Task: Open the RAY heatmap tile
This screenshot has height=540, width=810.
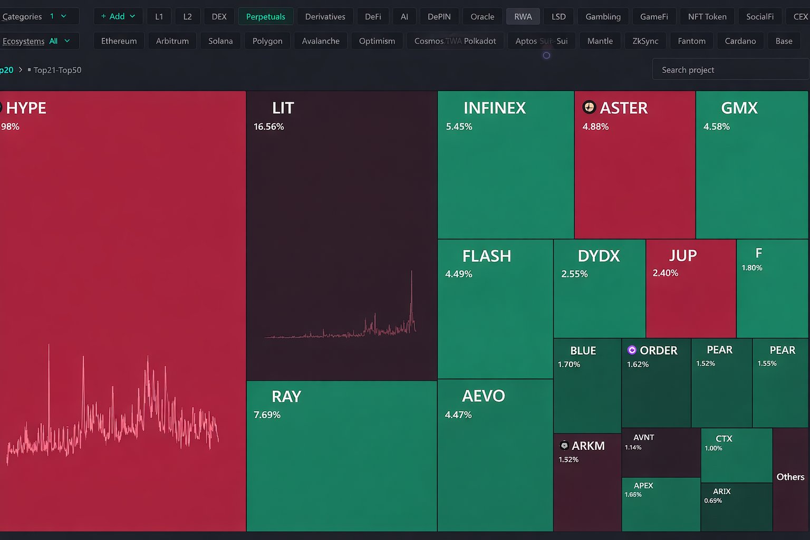Action: [342, 456]
